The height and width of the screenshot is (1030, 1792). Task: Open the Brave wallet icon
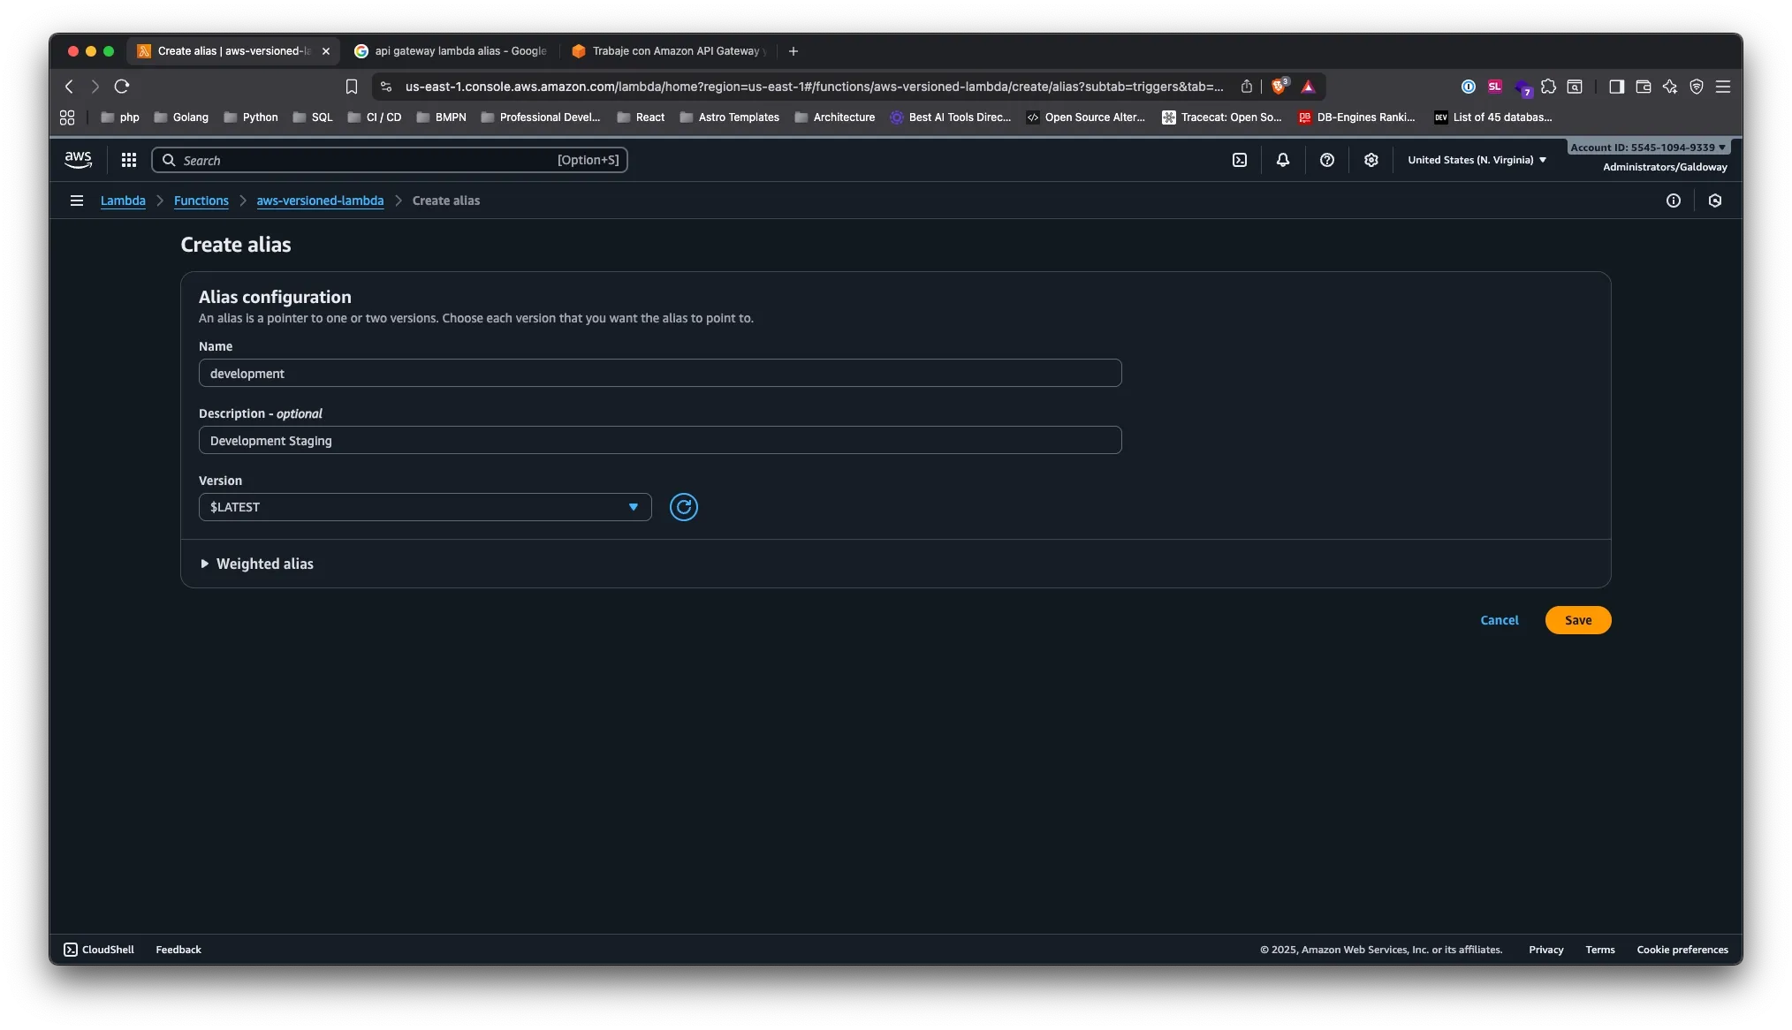[x=1644, y=86]
